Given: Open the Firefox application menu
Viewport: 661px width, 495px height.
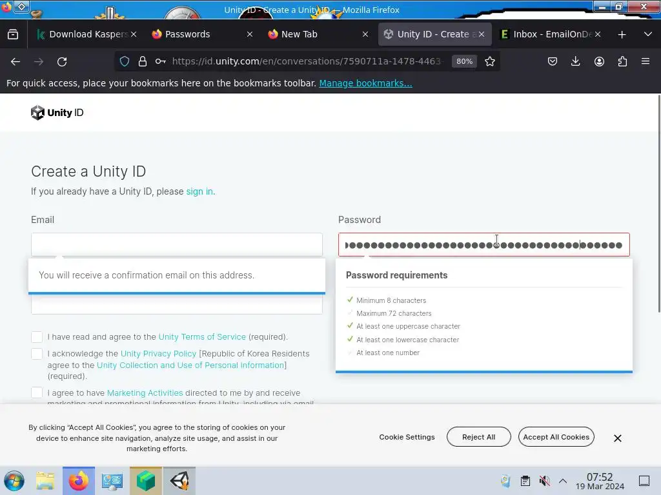Looking at the screenshot, I should point(646,61).
